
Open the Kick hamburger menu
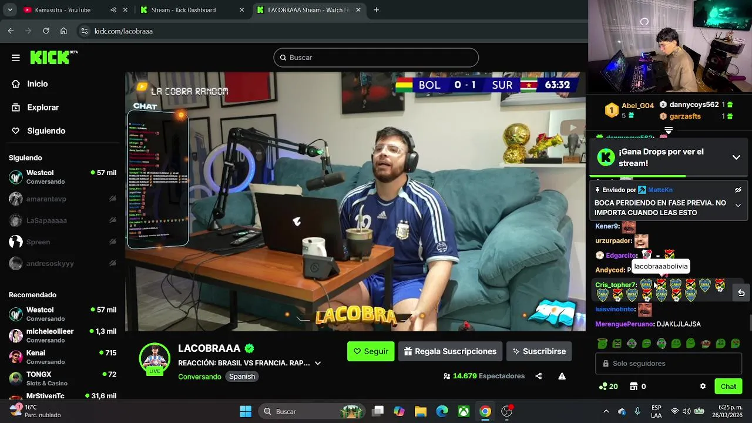point(16,58)
